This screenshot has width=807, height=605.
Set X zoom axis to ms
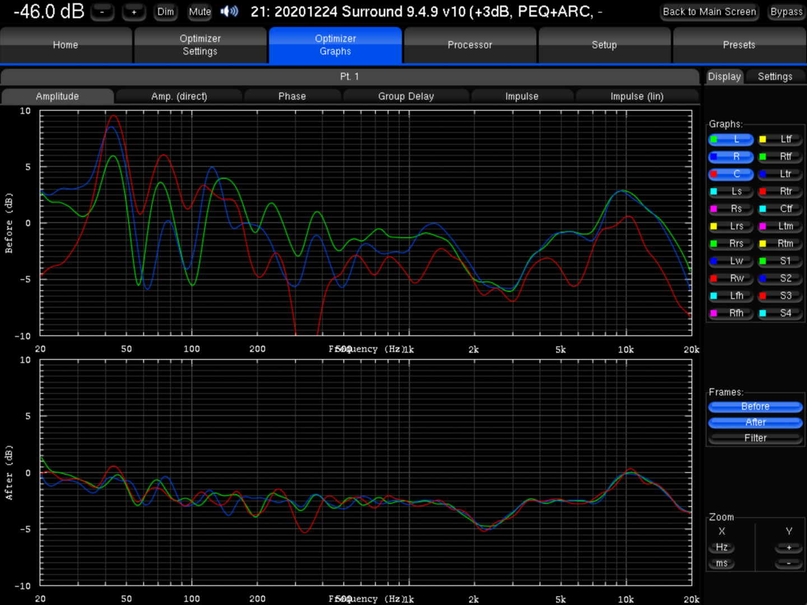point(722,564)
